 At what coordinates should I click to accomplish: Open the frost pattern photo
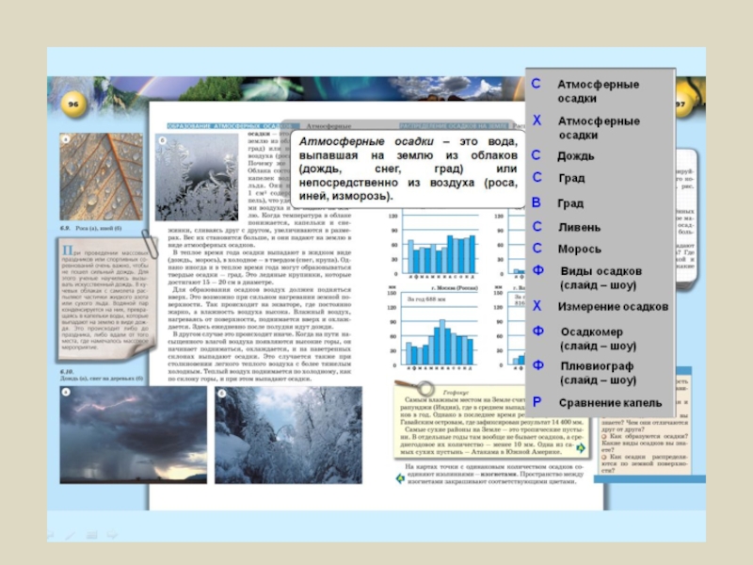pyautogui.click(x=197, y=177)
